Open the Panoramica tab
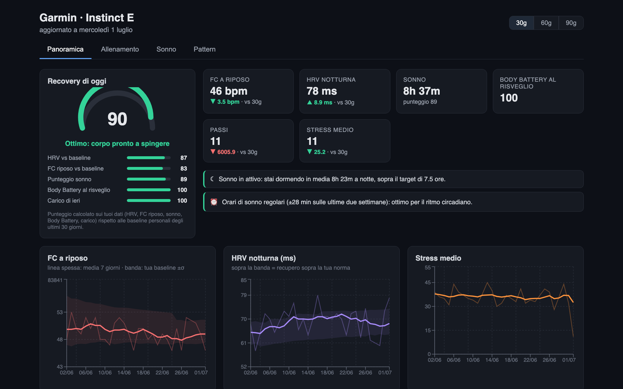This screenshot has height=389, width=623. 65,49
